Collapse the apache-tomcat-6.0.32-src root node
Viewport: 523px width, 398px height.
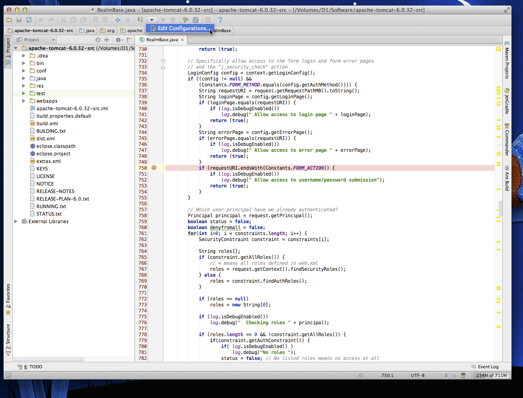[16, 48]
